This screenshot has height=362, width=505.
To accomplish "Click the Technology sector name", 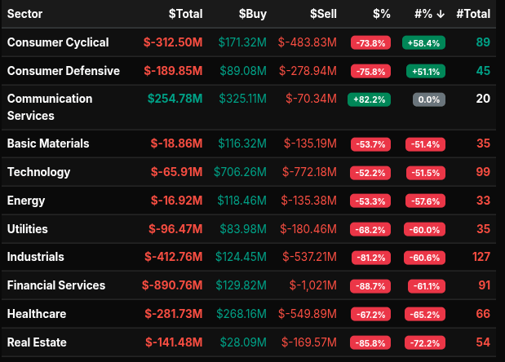I will (38, 172).
